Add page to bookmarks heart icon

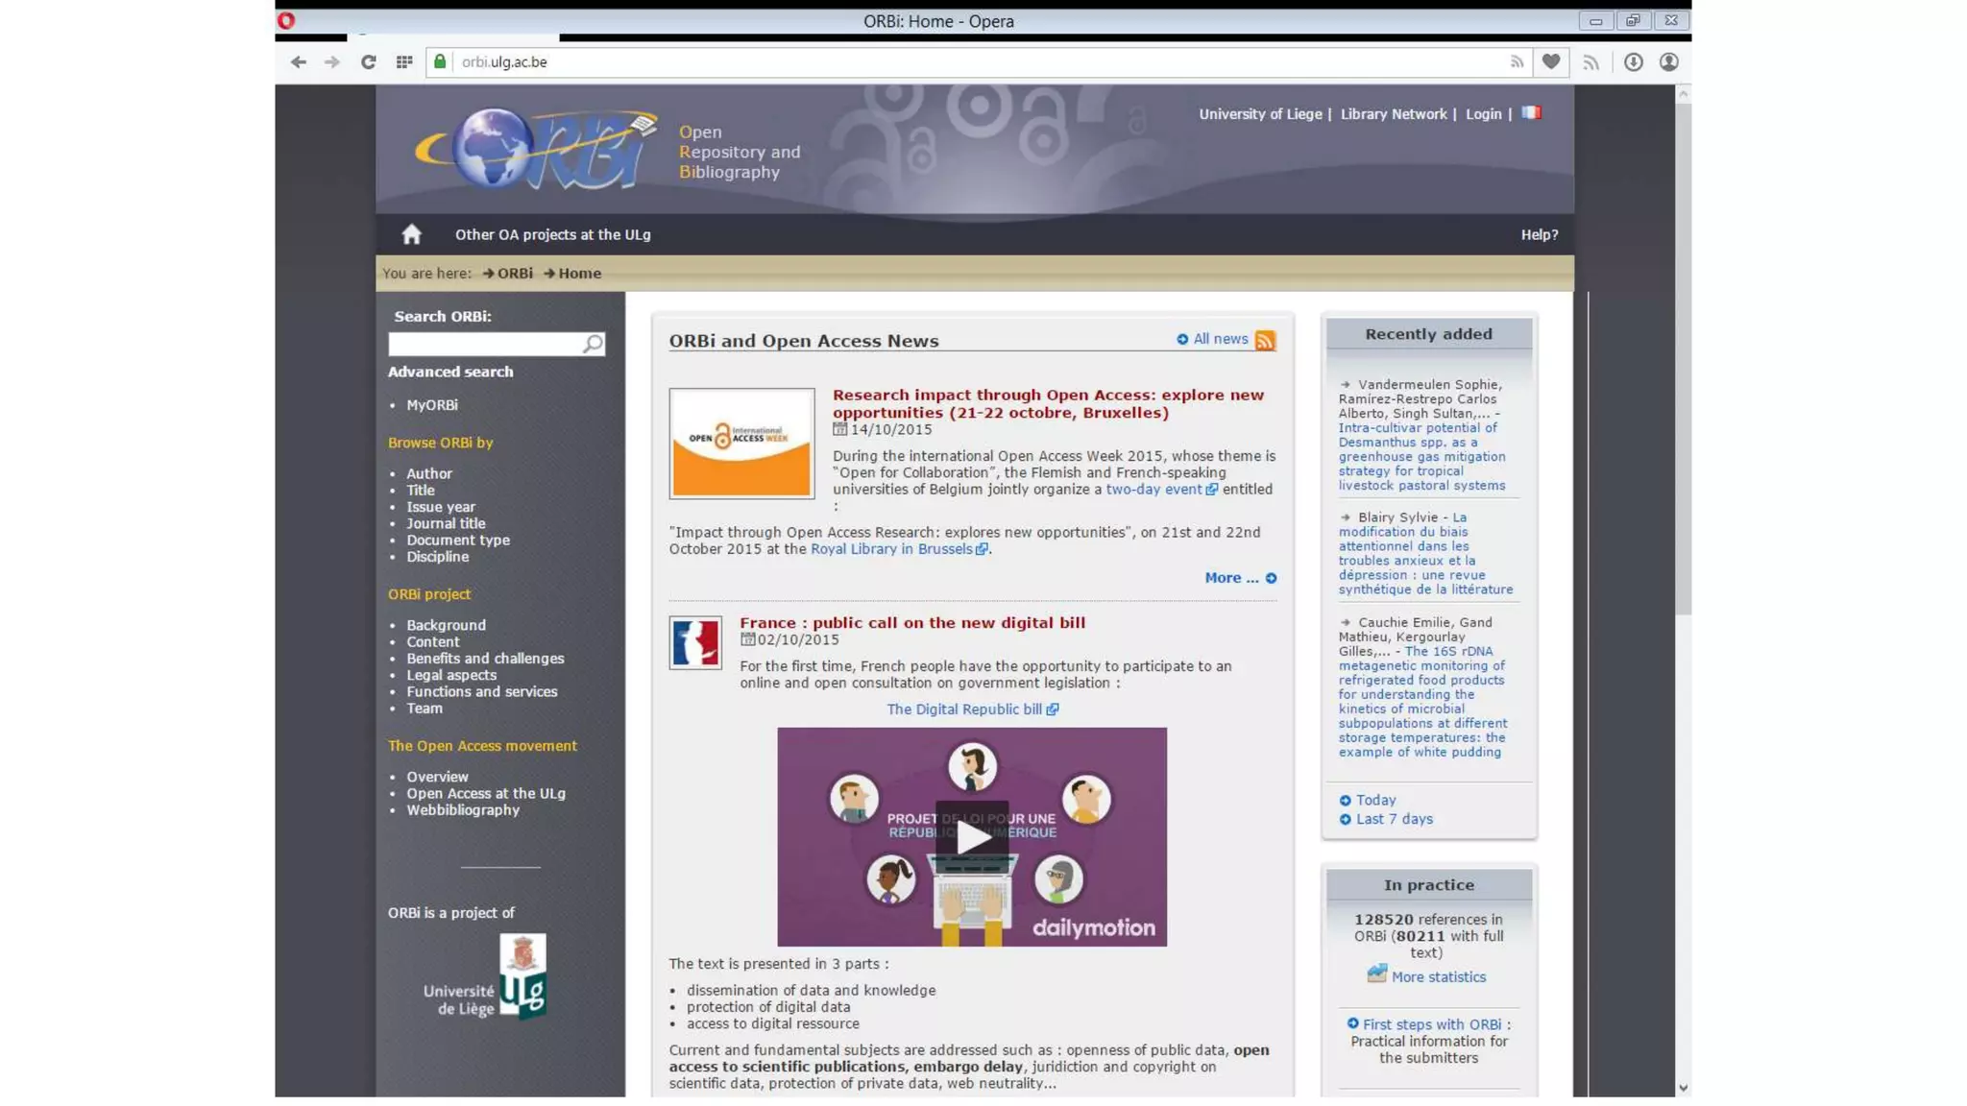[x=1550, y=61]
